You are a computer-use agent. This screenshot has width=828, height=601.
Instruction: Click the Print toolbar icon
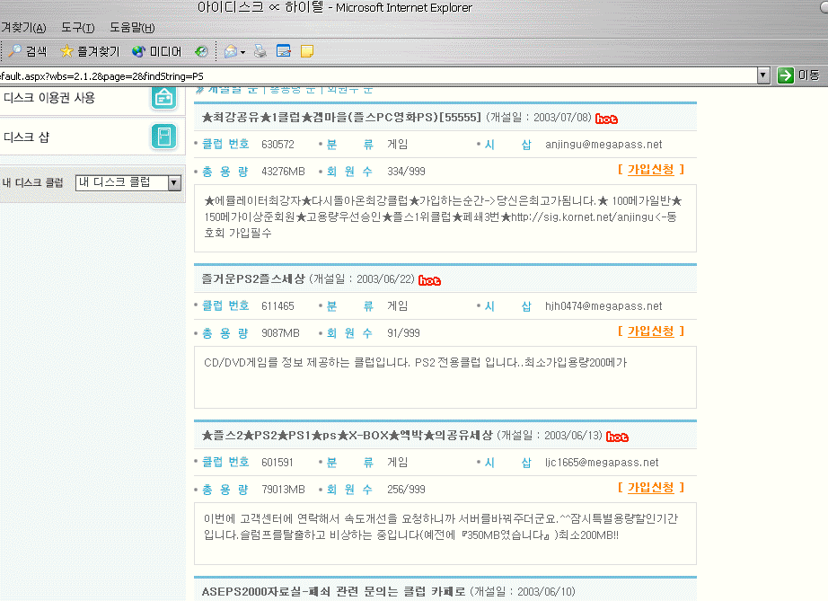pos(260,51)
